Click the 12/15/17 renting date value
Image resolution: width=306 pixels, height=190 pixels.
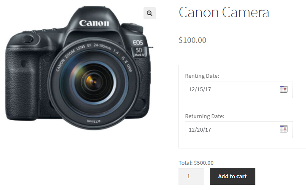[x=200, y=89]
